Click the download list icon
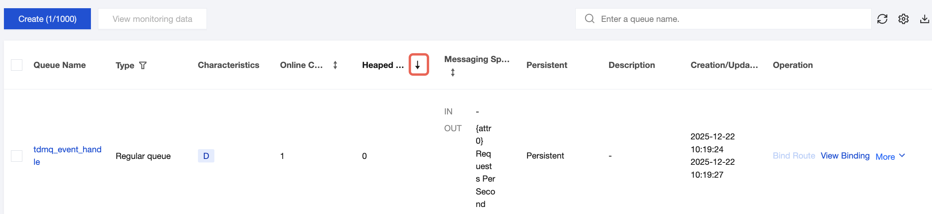Viewport: 932px width, 214px height. 925,19
